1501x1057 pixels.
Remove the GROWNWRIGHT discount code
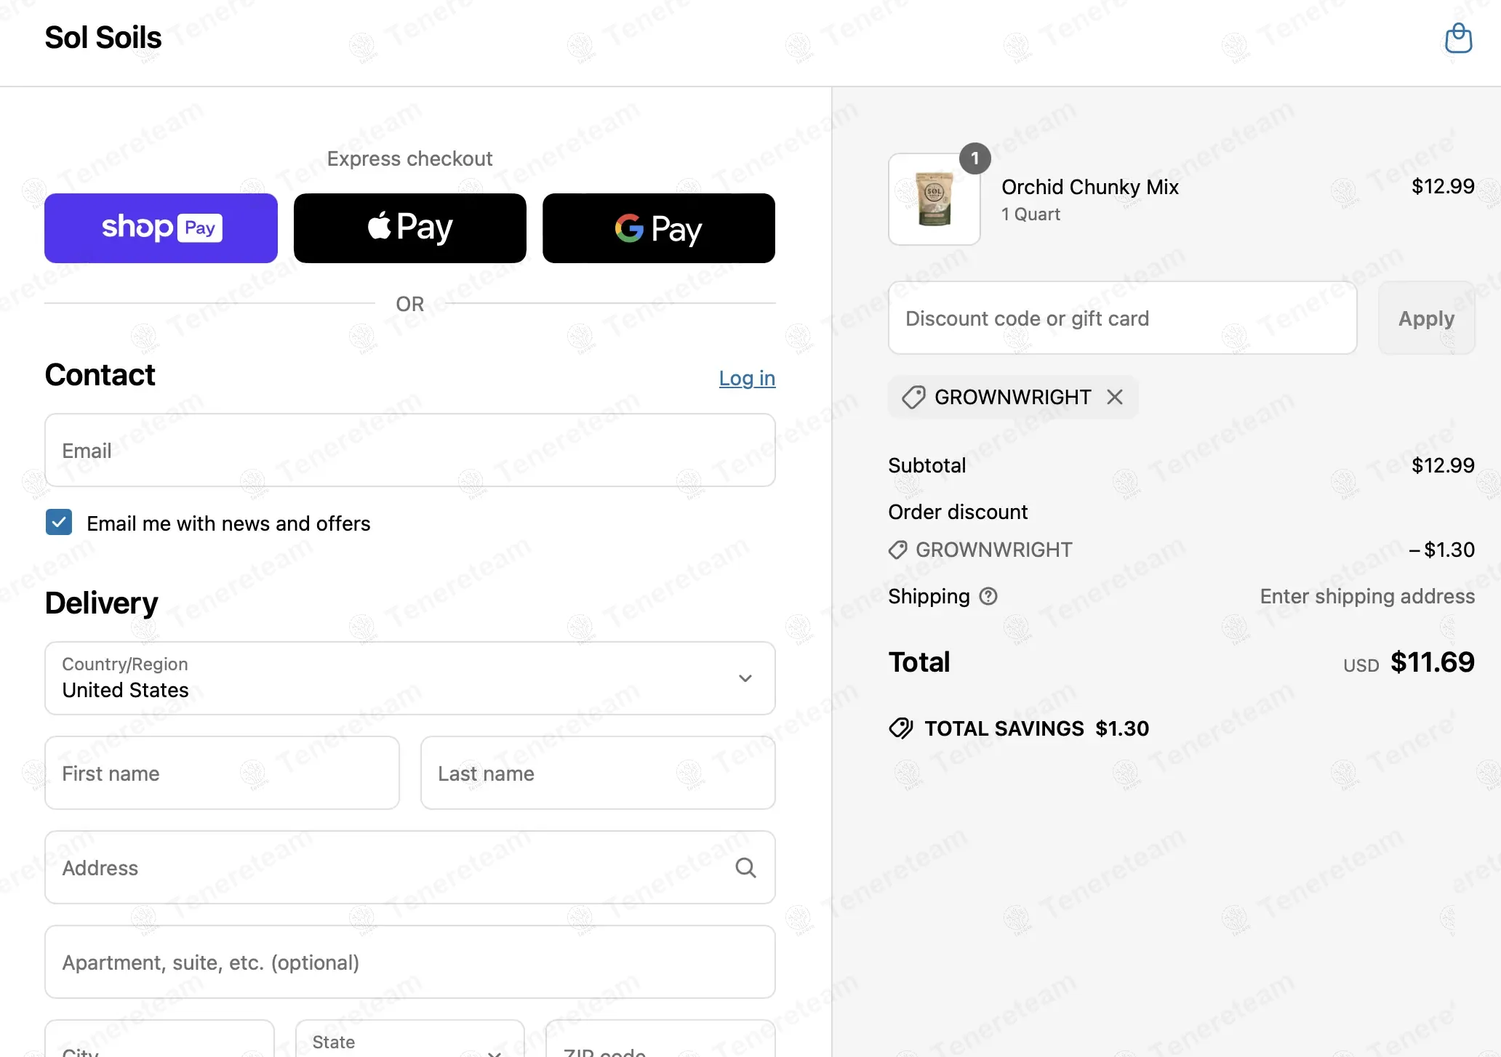pyautogui.click(x=1115, y=397)
